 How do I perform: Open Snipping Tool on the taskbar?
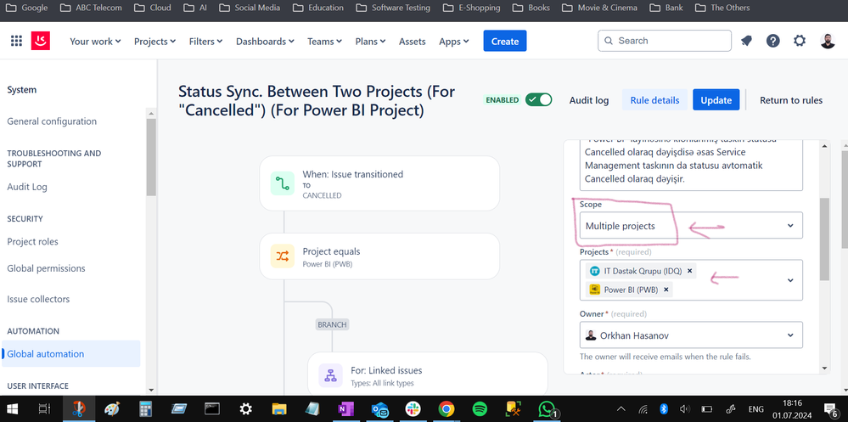pyautogui.click(x=79, y=409)
